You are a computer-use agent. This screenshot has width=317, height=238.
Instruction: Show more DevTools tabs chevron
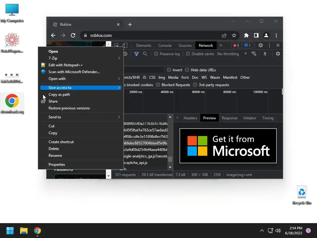(221, 45)
